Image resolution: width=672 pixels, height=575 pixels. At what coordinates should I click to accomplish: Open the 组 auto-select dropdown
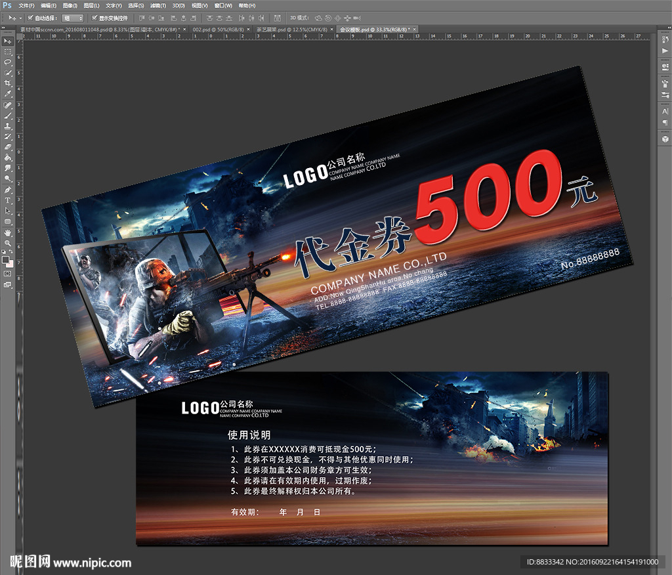tap(73, 18)
